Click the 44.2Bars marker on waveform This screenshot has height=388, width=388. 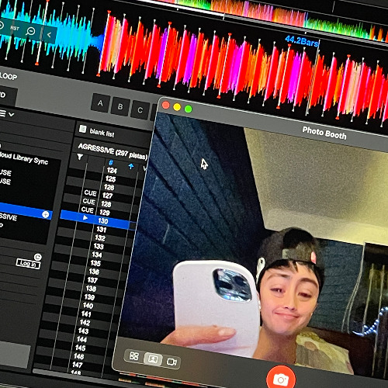(302, 41)
